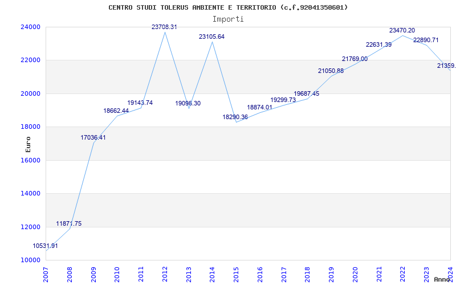This screenshot has width=456, height=285.
Task: Select the 14000 Euro axis tick
Action: click(x=30, y=193)
